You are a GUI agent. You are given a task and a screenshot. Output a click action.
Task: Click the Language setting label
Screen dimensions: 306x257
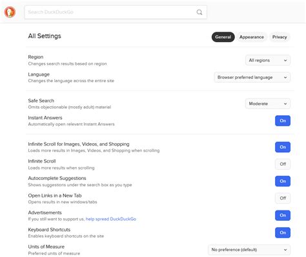pyautogui.click(x=39, y=74)
